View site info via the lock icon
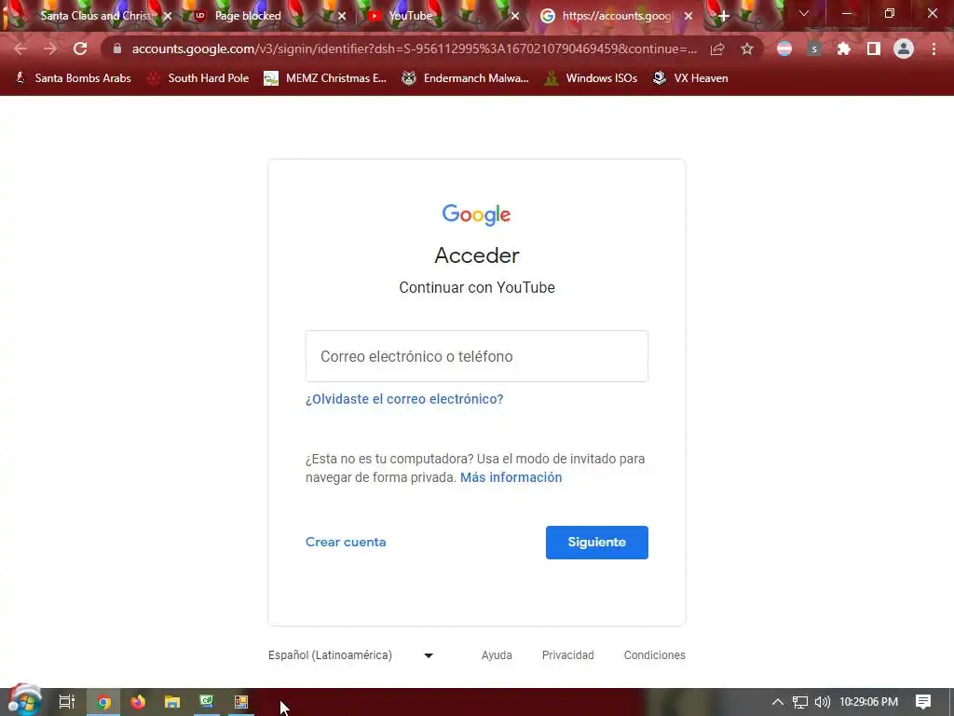954x716 pixels. 117,48
